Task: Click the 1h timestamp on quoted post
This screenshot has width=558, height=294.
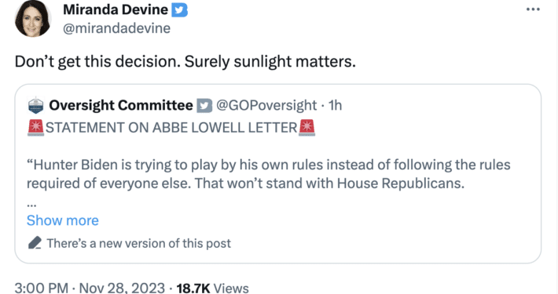Action: pos(335,106)
